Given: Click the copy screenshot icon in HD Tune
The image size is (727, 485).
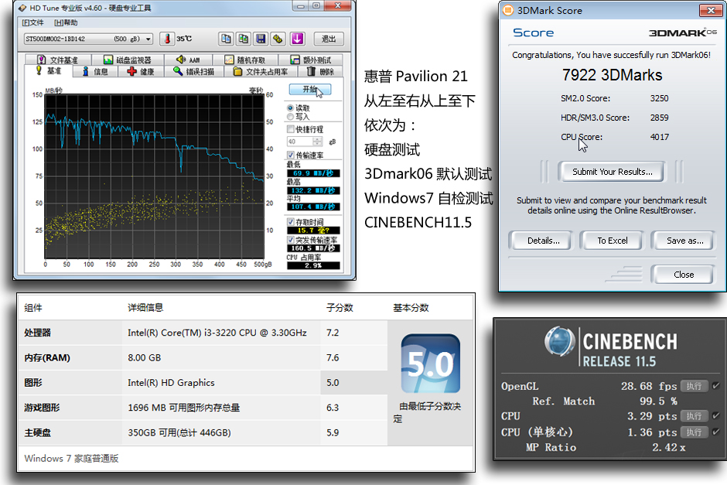Looking at the screenshot, I should click(244, 39).
